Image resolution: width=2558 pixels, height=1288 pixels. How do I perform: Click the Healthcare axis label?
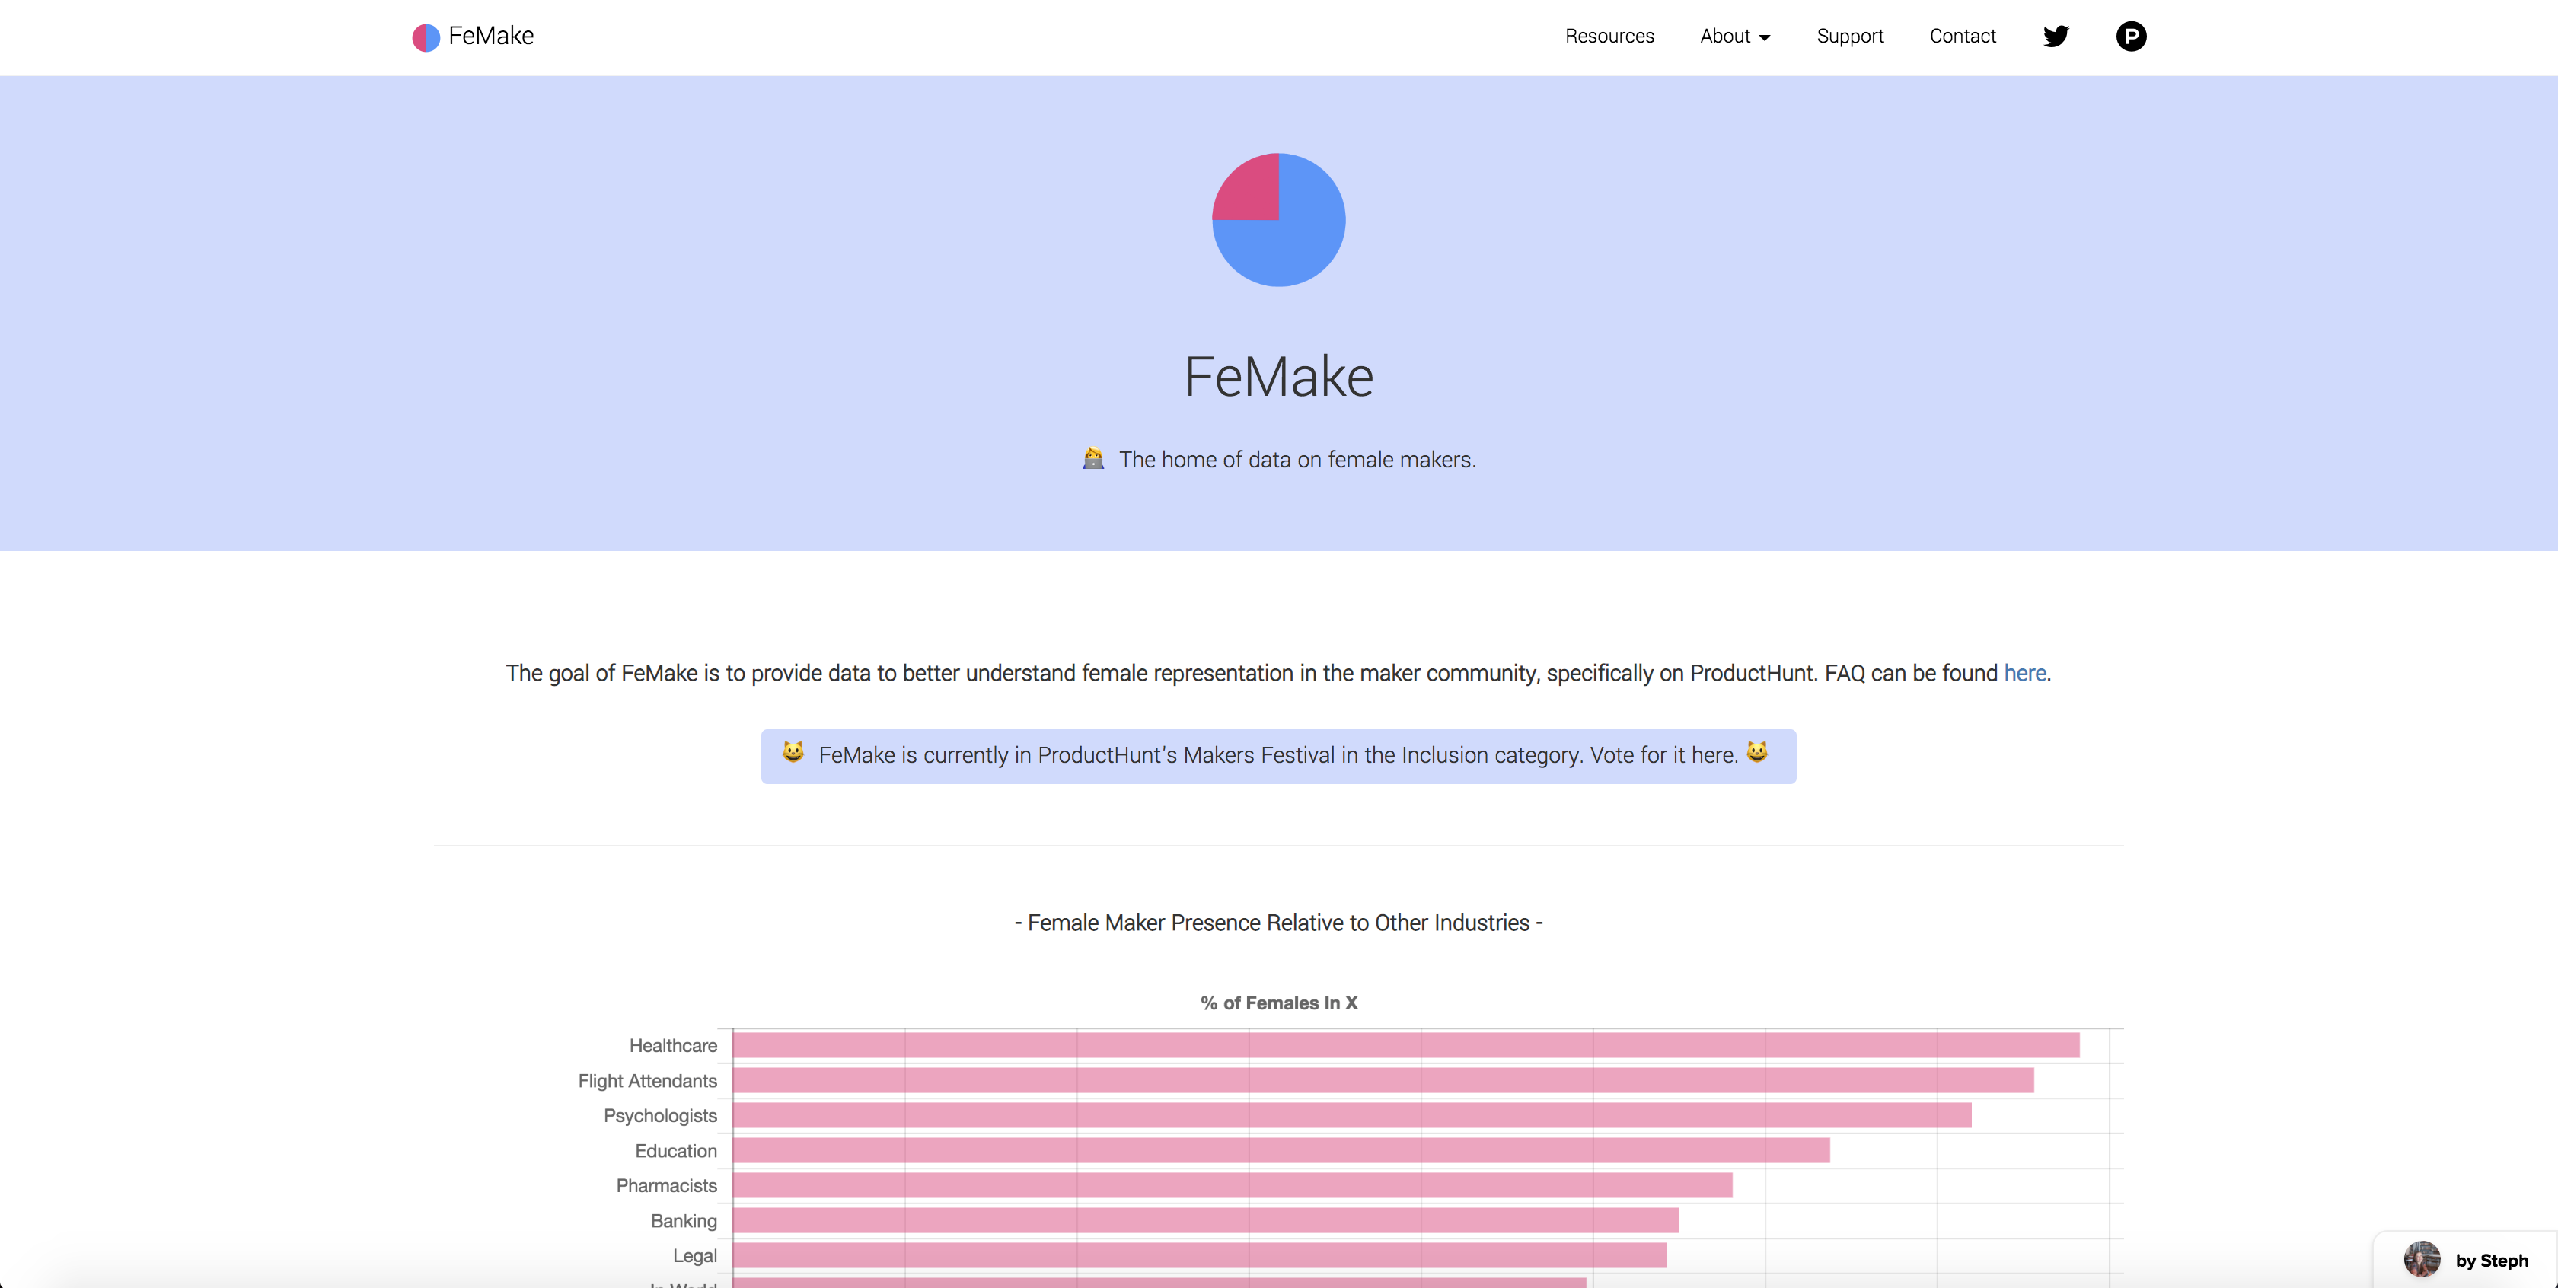pyautogui.click(x=672, y=1046)
